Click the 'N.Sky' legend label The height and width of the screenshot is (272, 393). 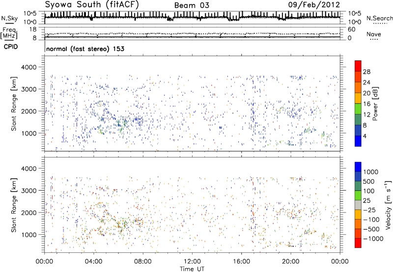pyautogui.click(x=9, y=18)
